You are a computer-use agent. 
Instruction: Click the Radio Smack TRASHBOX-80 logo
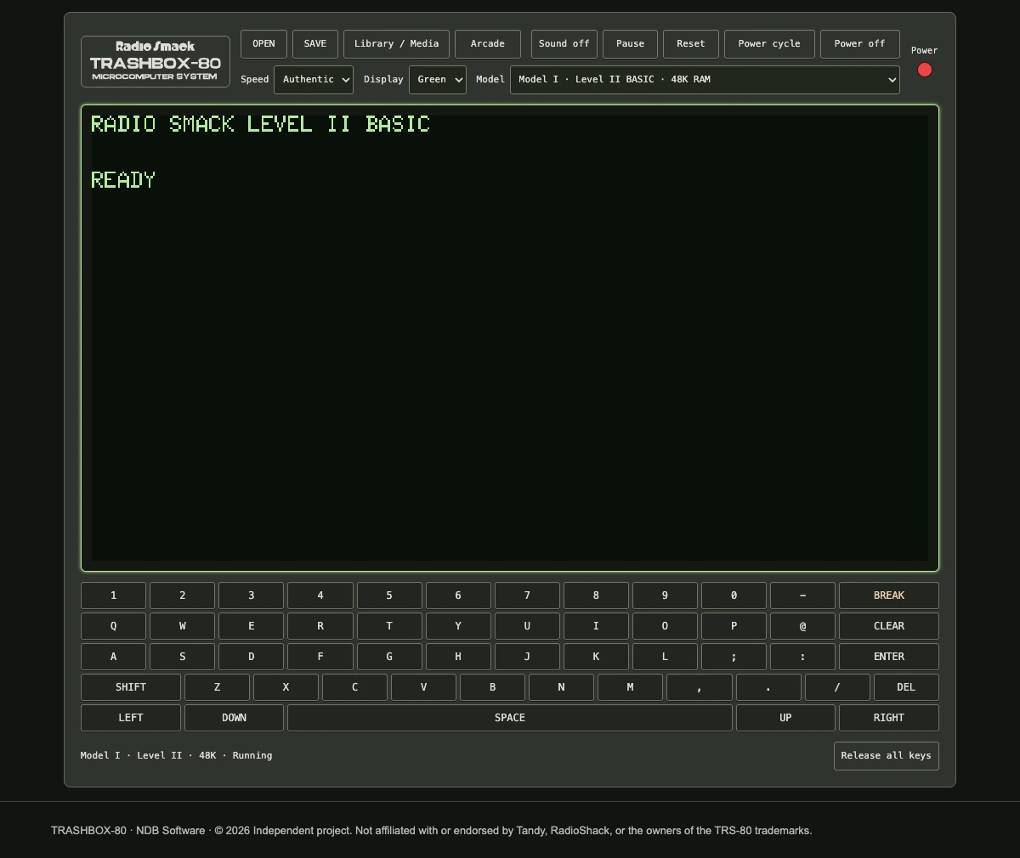pyautogui.click(x=156, y=61)
